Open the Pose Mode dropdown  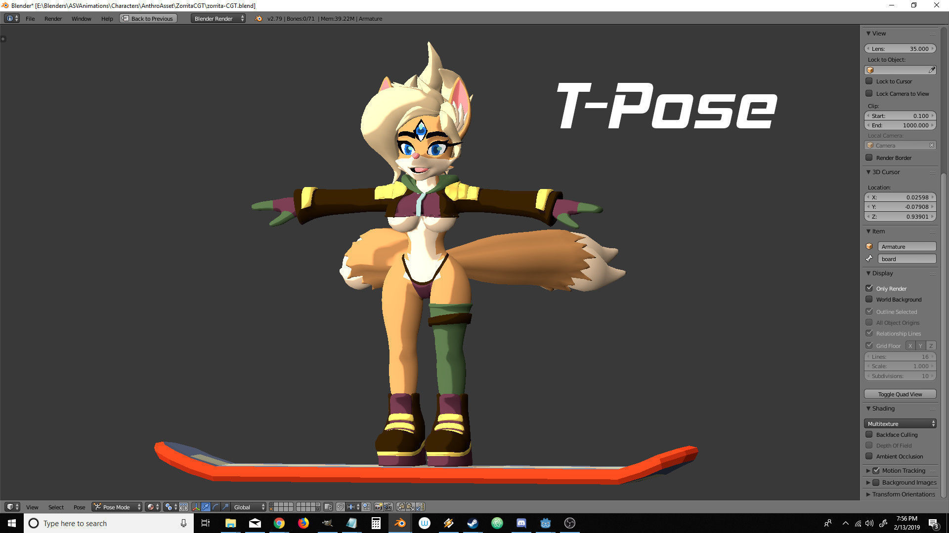117,507
